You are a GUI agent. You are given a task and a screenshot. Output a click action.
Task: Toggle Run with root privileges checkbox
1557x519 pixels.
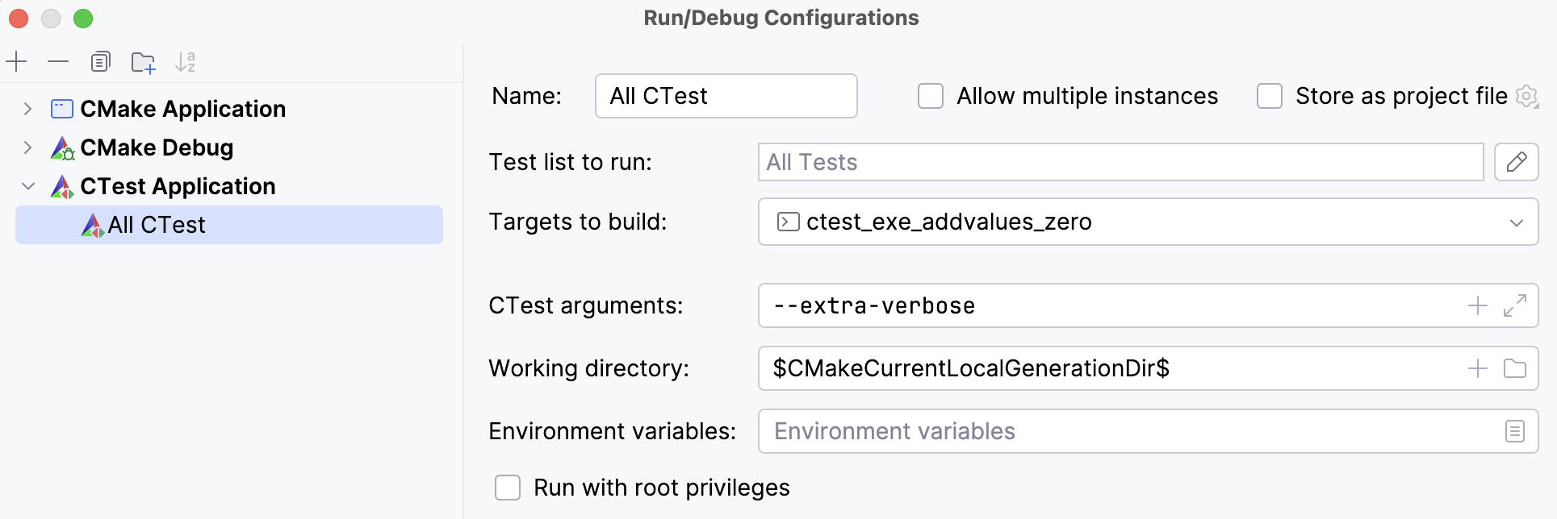tap(508, 488)
